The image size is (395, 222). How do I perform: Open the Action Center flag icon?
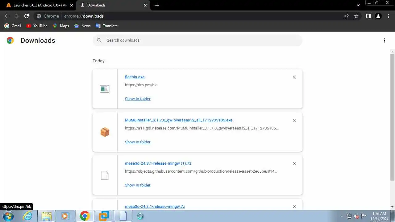pyautogui.click(x=364, y=216)
